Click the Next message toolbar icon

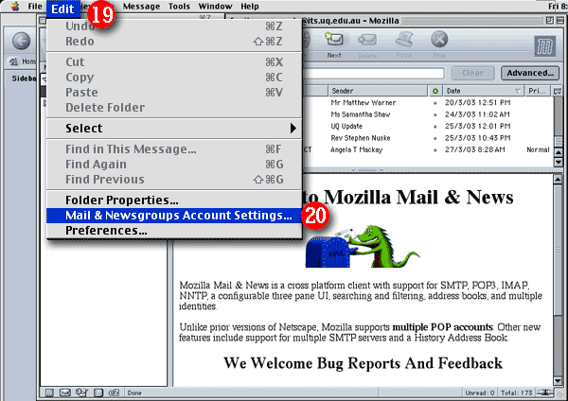coord(334,42)
